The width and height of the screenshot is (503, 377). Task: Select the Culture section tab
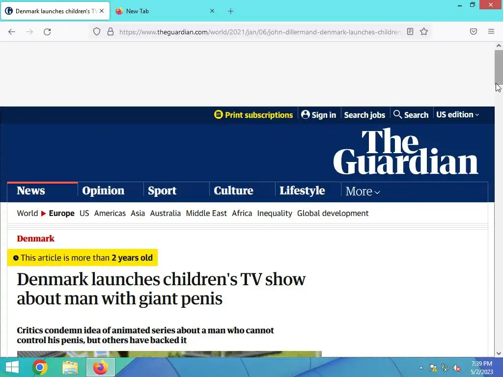point(233,190)
